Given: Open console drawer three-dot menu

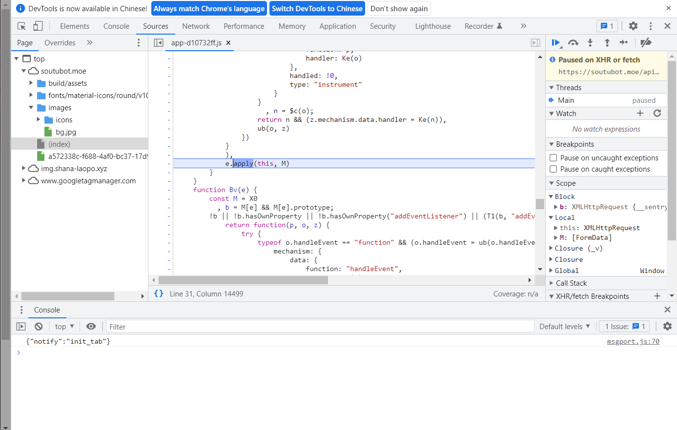Looking at the screenshot, I should [x=21, y=310].
